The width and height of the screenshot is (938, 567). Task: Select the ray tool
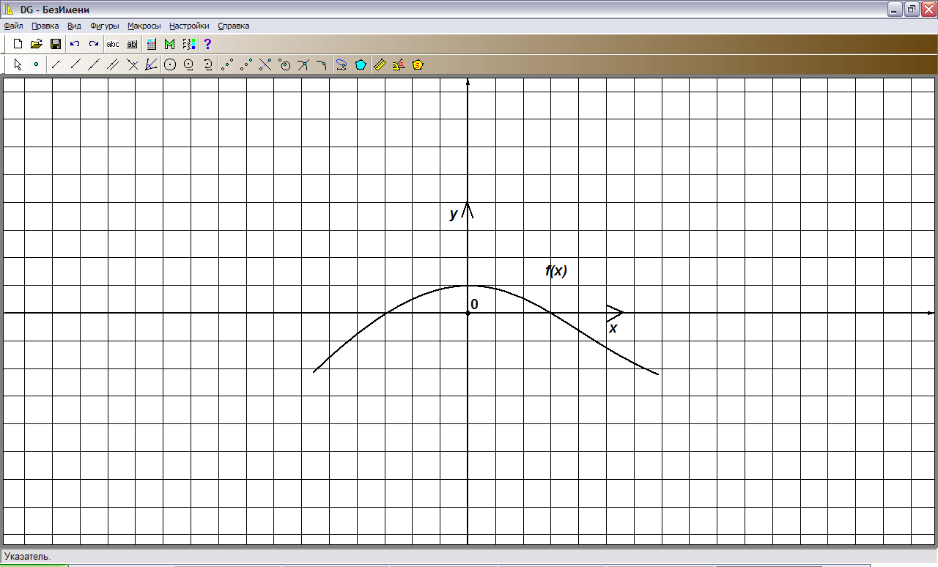coord(75,64)
